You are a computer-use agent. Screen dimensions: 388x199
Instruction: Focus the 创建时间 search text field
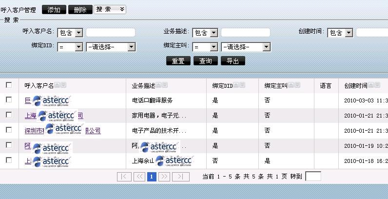(x=372, y=33)
